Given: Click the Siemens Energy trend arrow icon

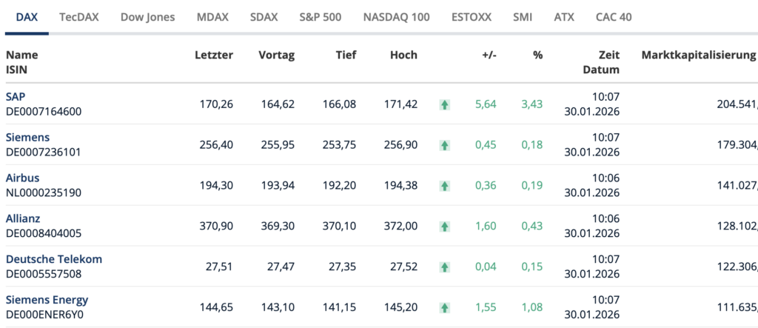Looking at the screenshot, I should [x=444, y=307].
